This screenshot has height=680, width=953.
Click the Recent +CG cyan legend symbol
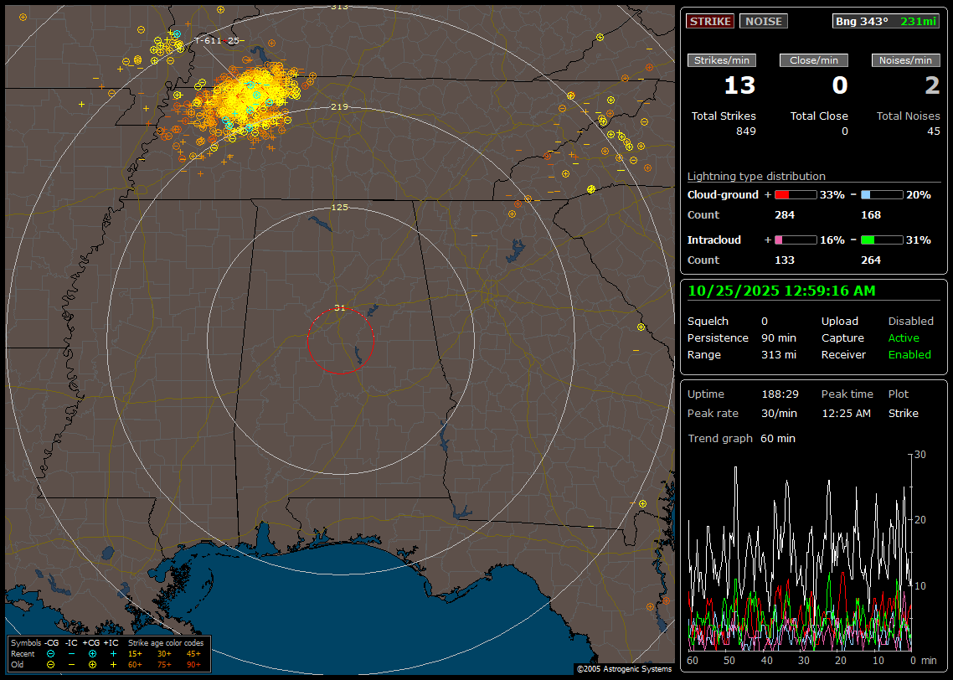click(92, 653)
